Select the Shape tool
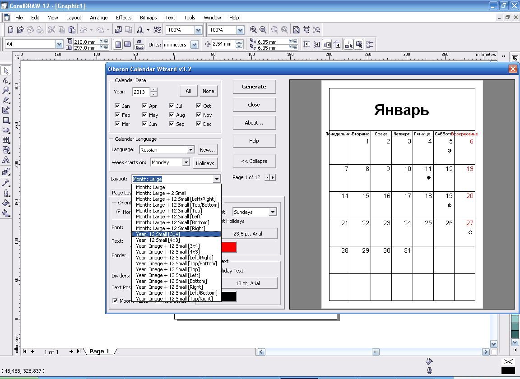This screenshot has height=379, width=520. click(6, 81)
